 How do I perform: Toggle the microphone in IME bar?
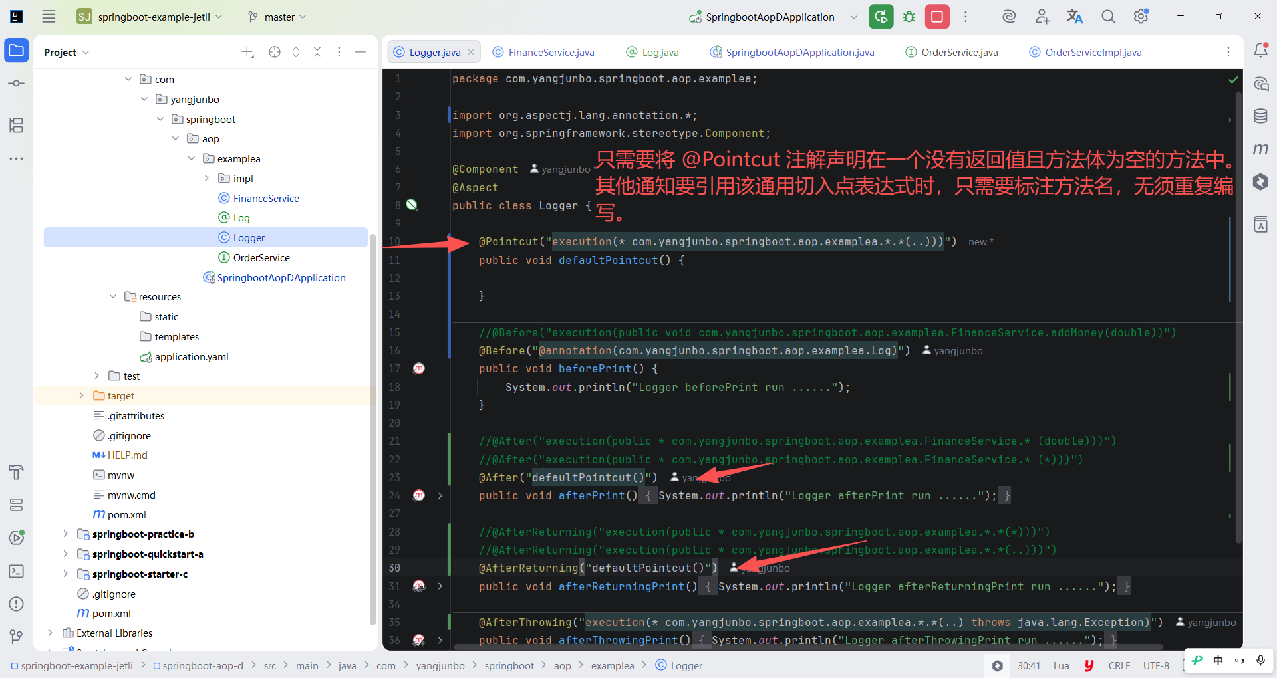point(1260,660)
